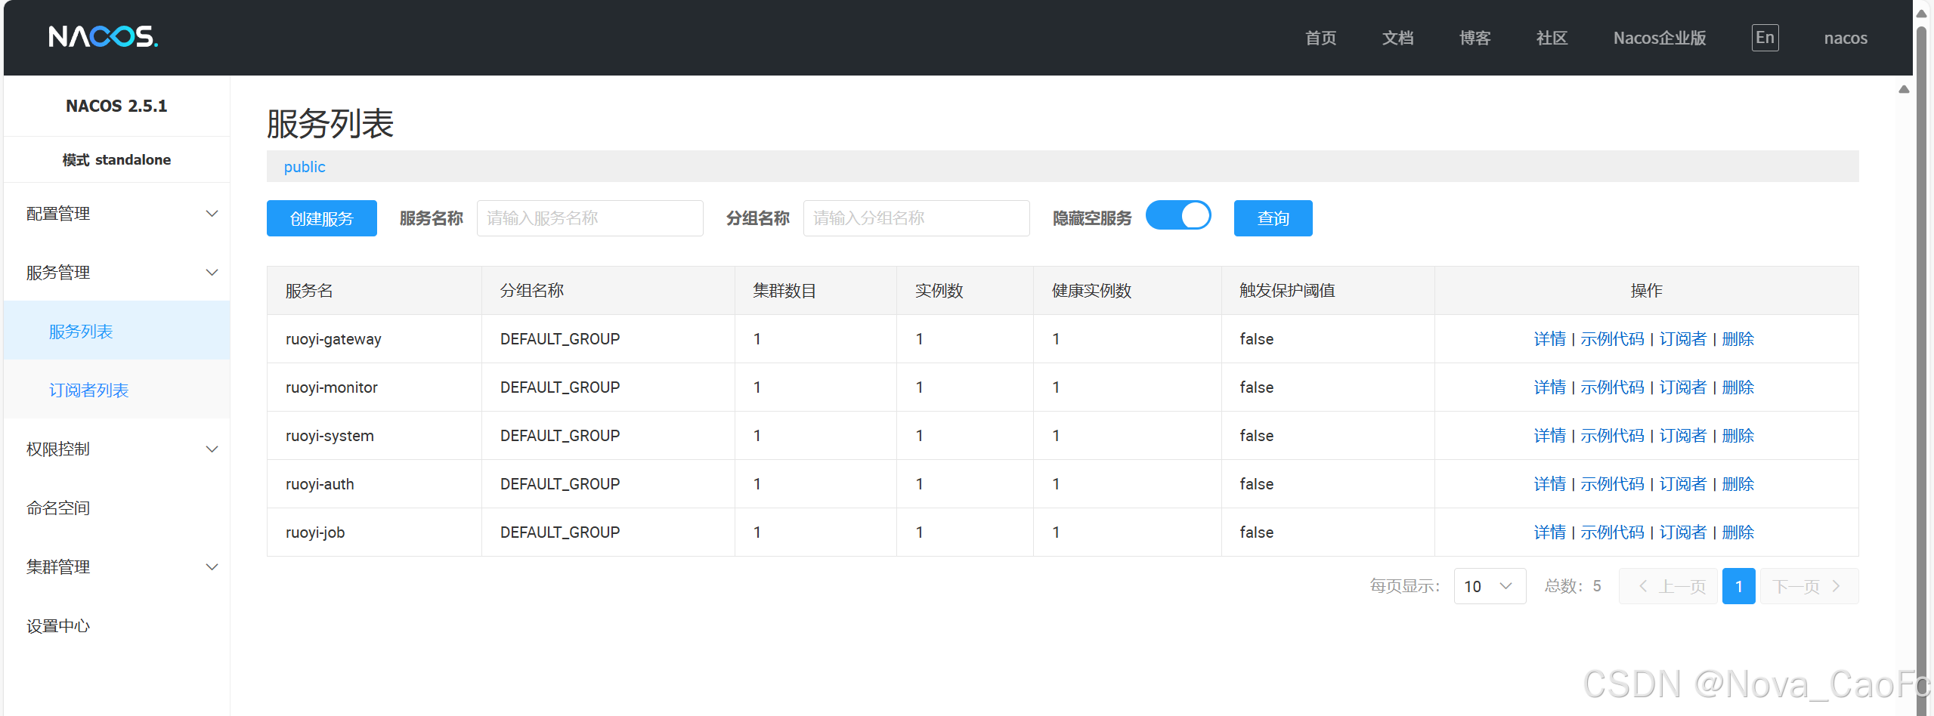
Task: Open 命名空间 in the sidebar
Action: pyautogui.click(x=117, y=508)
